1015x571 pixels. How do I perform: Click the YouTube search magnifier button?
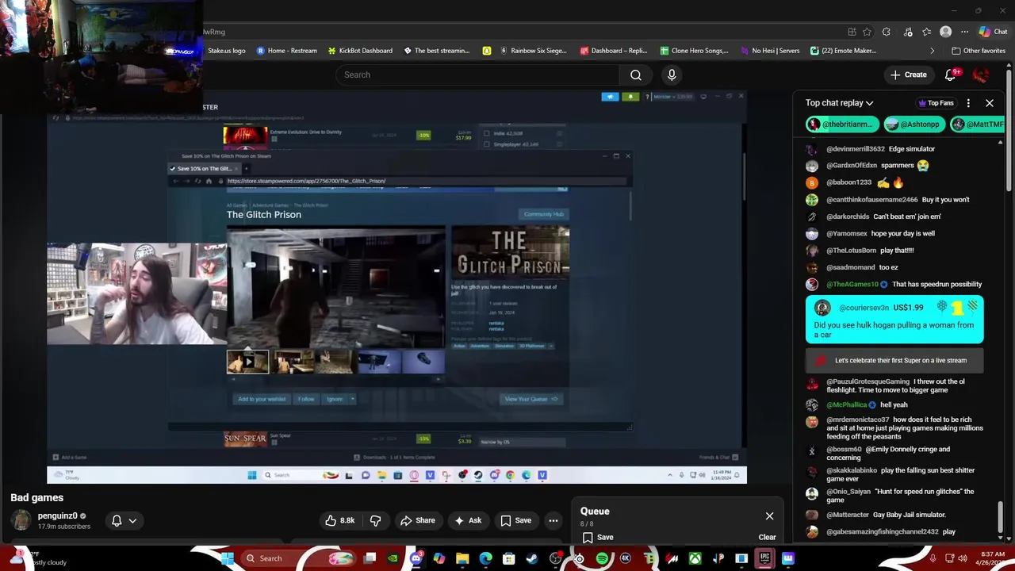636,75
